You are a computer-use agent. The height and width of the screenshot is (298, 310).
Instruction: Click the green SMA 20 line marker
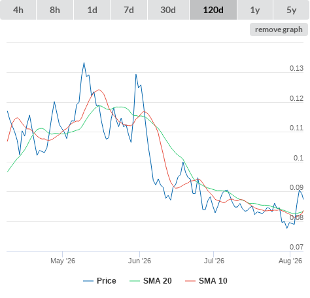pyautogui.click(x=135, y=281)
